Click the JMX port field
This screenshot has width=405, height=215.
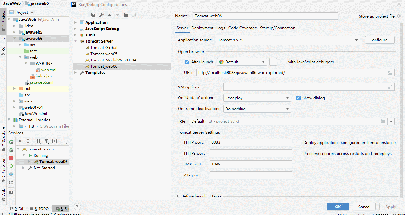click(251, 164)
